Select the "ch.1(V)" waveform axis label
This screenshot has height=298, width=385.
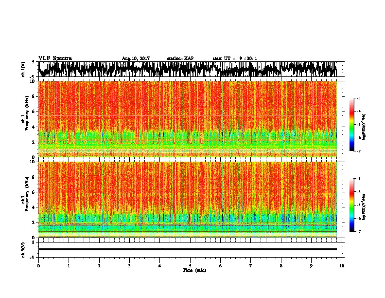(x=23, y=69)
